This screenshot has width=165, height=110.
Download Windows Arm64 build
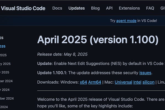coord(95,82)
